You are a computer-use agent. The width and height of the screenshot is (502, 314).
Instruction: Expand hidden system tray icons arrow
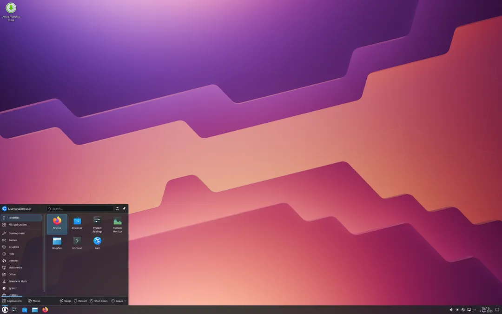475,310
